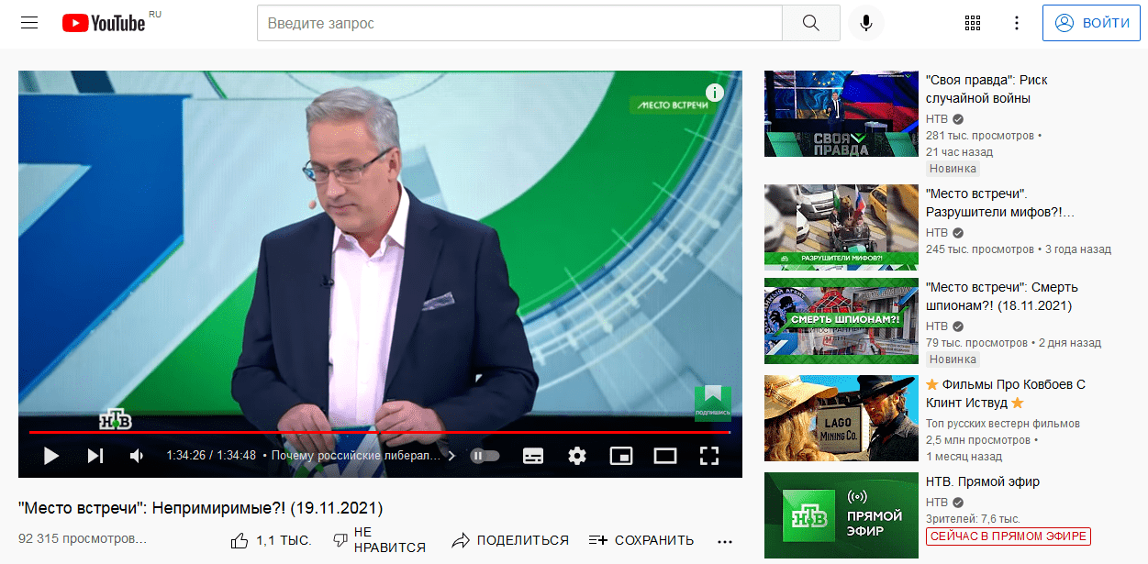Image resolution: width=1148 pixels, height=564 pixels.
Task: Open YouTube apps grid
Action: (973, 23)
